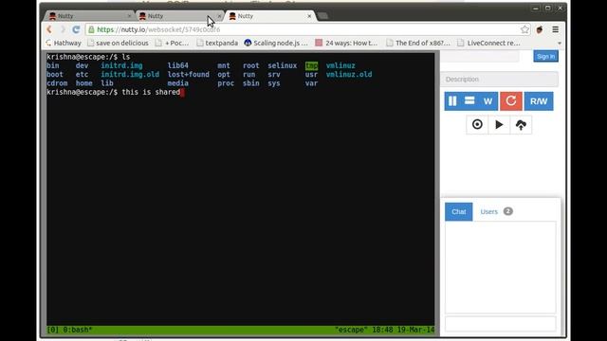Image resolution: width=607 pixels, height=341 pixels.
Task: Open the save on delicious bookmark
Action: (118, 43)
